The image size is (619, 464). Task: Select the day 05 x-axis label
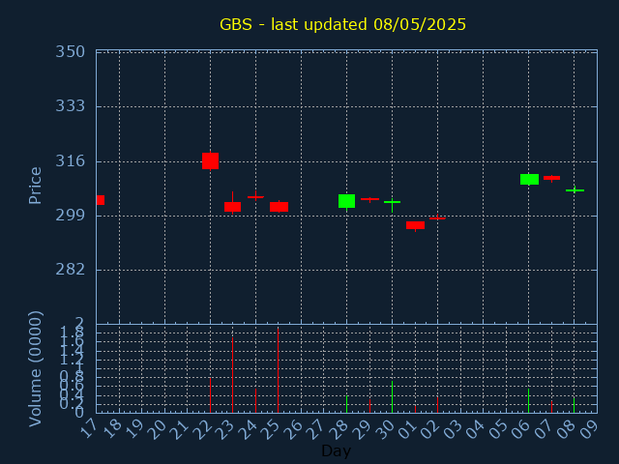click(498, 428)
